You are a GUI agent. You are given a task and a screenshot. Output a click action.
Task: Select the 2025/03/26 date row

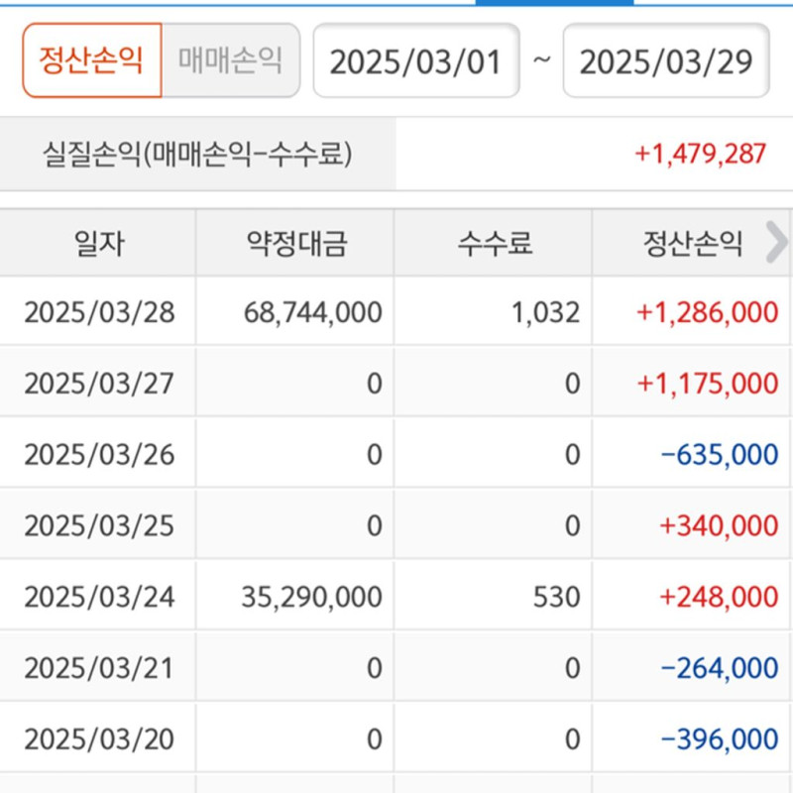(x=99, y=455)
